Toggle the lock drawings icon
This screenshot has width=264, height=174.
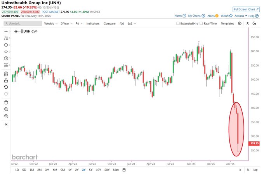click(6, 80)
